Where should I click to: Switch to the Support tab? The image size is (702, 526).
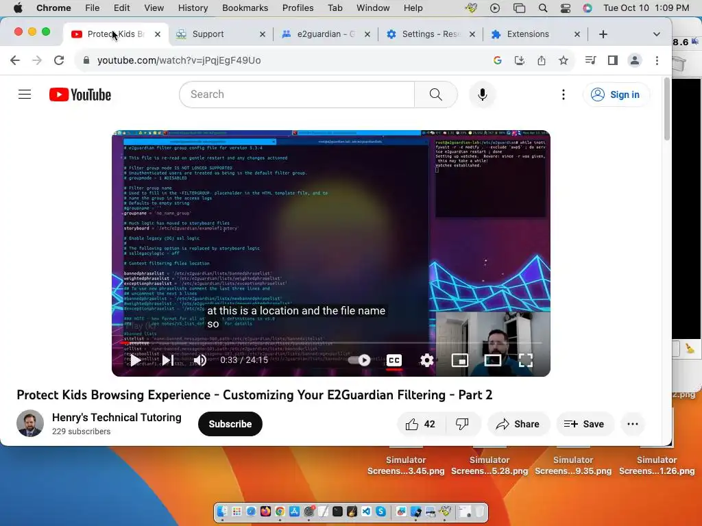click(219, 34)
